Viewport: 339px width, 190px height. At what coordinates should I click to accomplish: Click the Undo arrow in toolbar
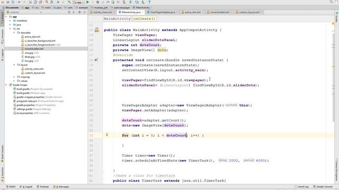[x=19, y=2]
